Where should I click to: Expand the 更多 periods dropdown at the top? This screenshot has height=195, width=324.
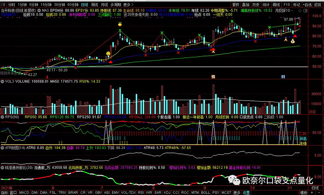pos(128,4)
